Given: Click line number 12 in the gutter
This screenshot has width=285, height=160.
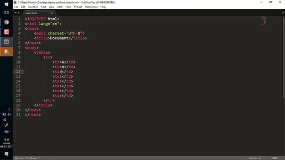Looking at the screenshot, I should pos(18,72).
